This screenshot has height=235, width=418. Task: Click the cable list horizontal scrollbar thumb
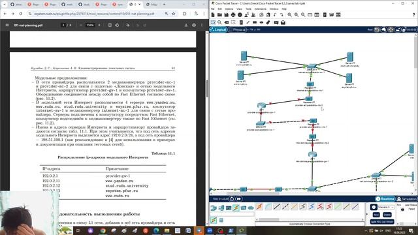pos(268,219)
